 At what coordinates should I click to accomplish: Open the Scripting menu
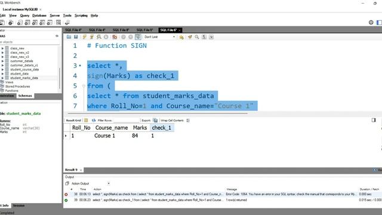click(81, 16)
